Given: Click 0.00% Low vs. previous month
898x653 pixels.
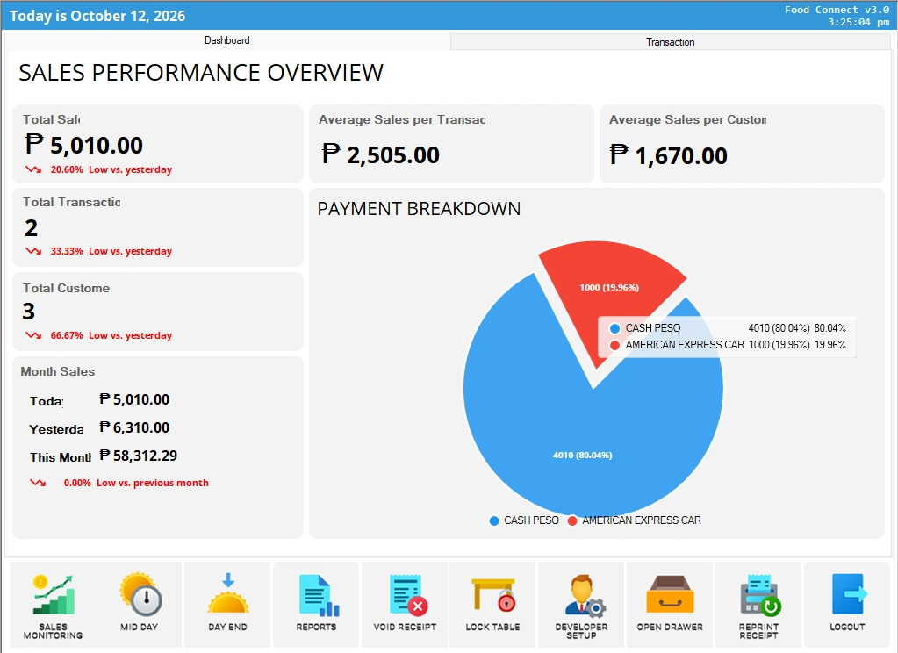Looking at the screenshot, I should (x=136, y=483).
